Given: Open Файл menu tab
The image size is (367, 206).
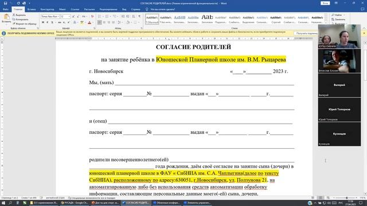Looking at the screenshot, I should [6, 9].
